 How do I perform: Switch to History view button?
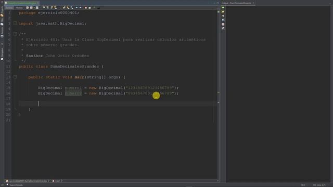(19, 8)
